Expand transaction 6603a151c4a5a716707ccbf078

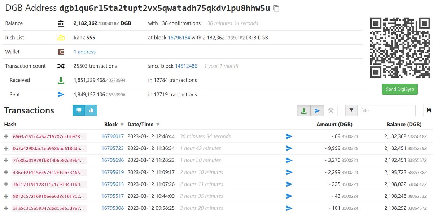[6, 136]
